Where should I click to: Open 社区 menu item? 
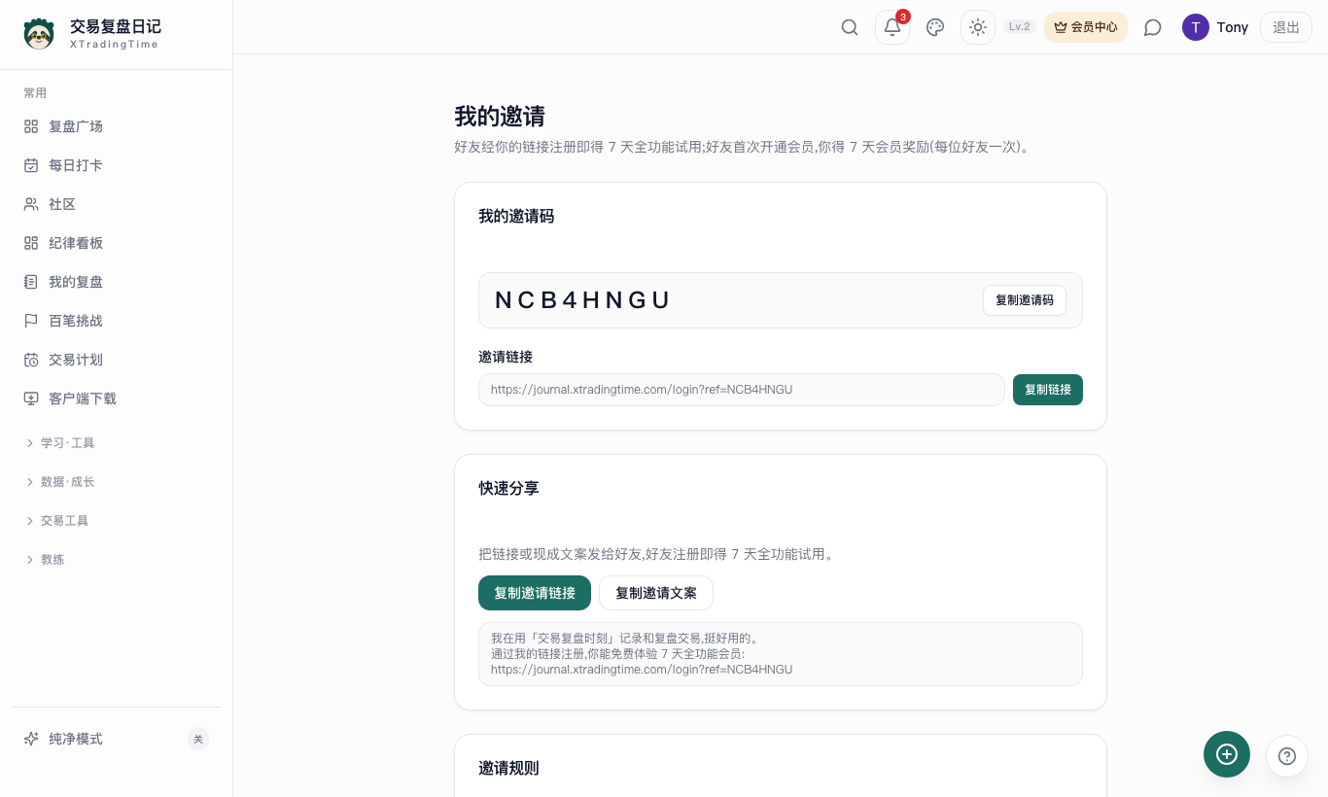pyautogui.click(x=116, y=204)
